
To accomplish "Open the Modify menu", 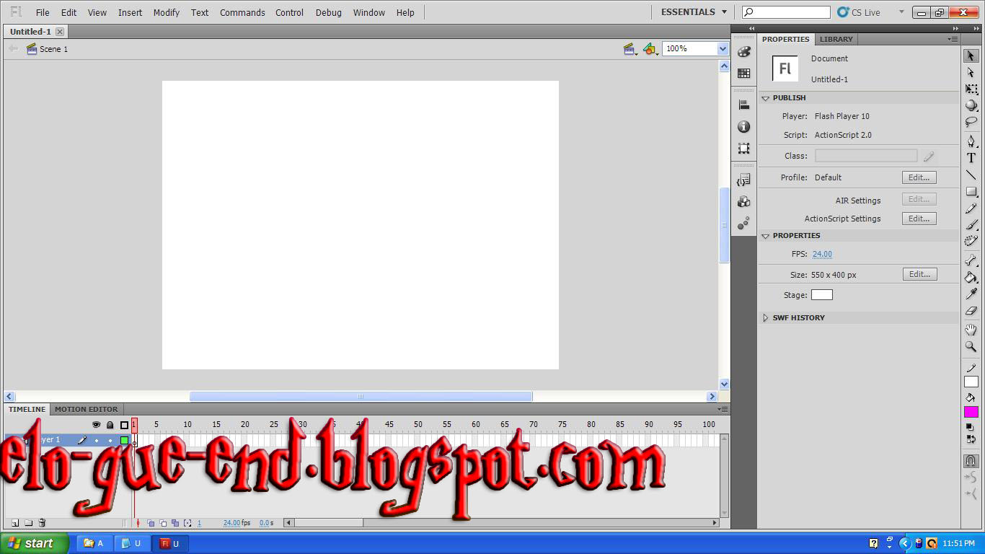I will pos(167,12).
